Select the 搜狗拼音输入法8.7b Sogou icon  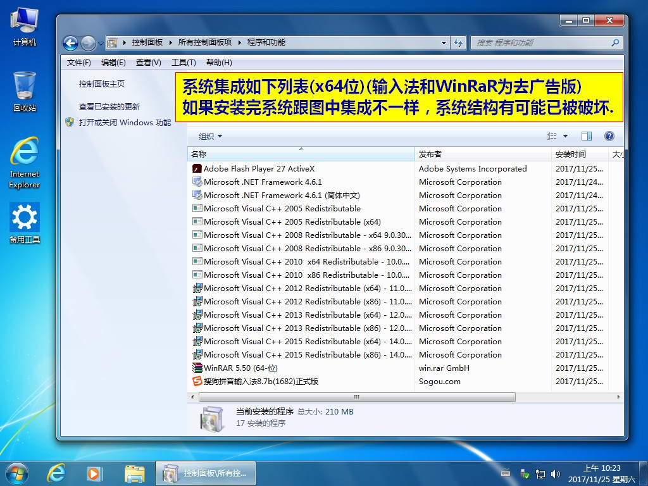(197, 381)
